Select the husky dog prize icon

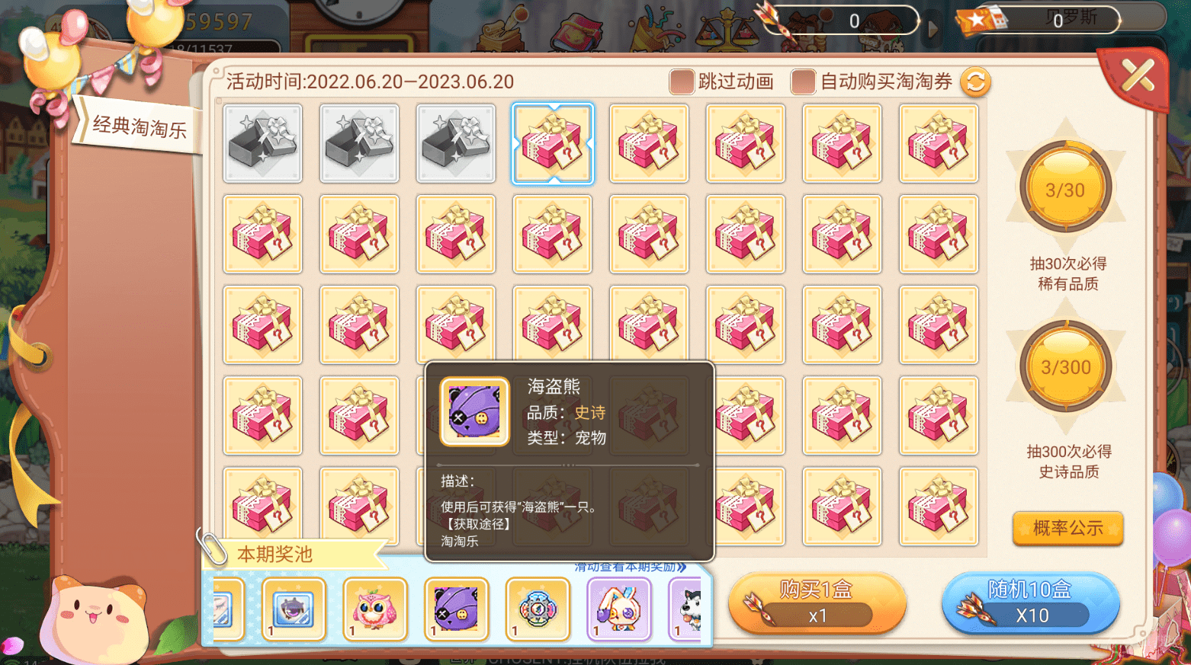tap(686, 609)
